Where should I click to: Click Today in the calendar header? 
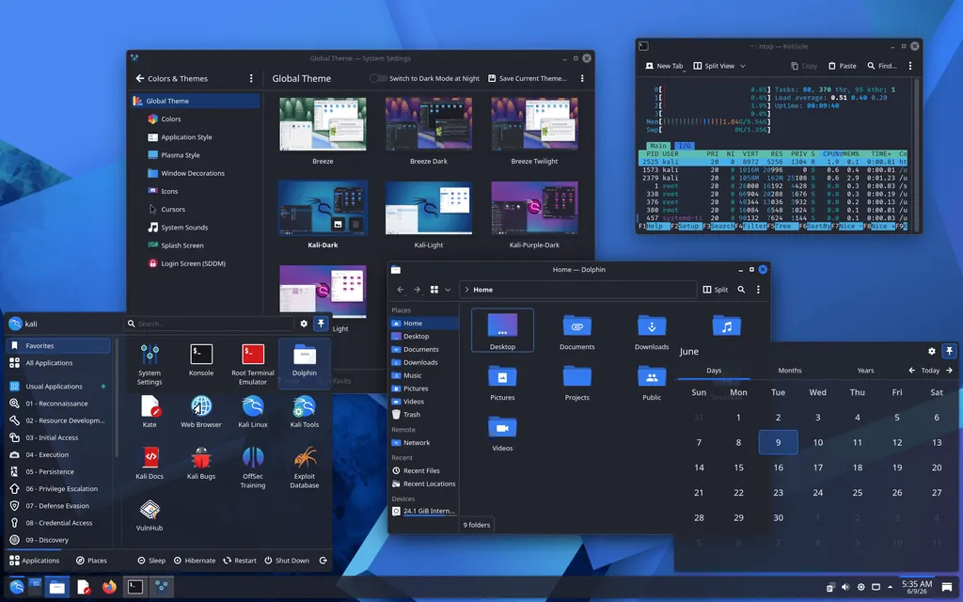[x=930, y=371]
